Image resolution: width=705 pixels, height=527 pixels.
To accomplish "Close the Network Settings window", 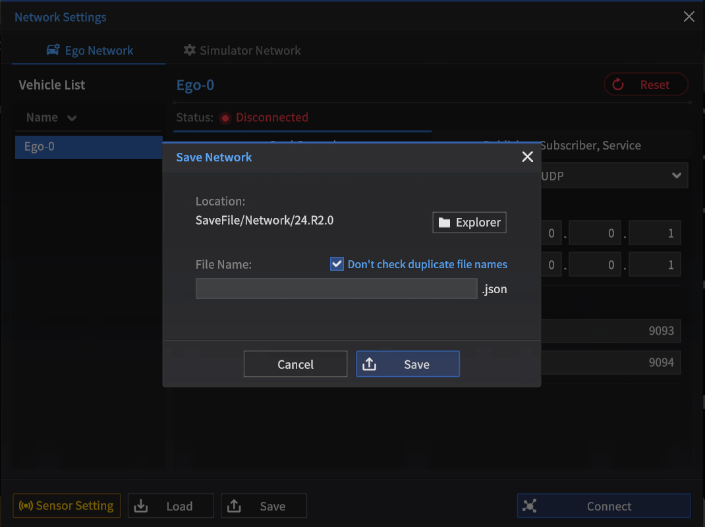I will tap(689, 17).
